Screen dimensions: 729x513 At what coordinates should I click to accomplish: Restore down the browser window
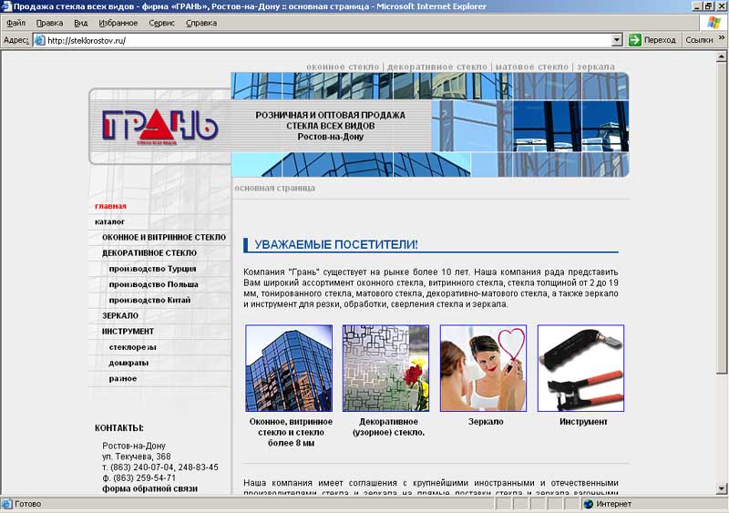[x=709, y=6]
